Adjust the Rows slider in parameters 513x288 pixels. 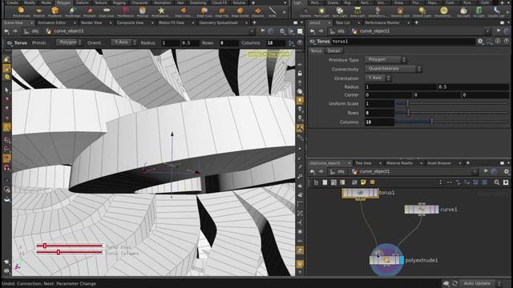[451, 113]
